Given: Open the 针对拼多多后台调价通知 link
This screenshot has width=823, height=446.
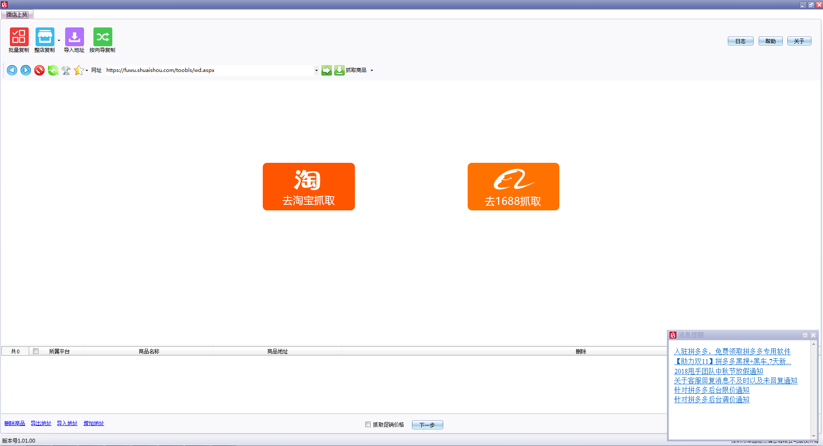Looking at the screenshot, I should coord(712,399).
